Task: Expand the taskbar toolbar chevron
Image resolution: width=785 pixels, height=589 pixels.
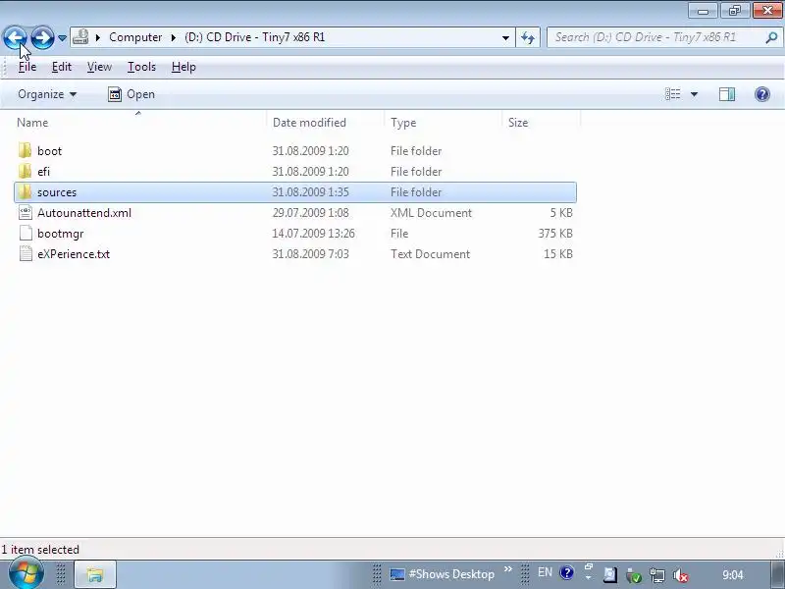Action: (x=507, y=569)
